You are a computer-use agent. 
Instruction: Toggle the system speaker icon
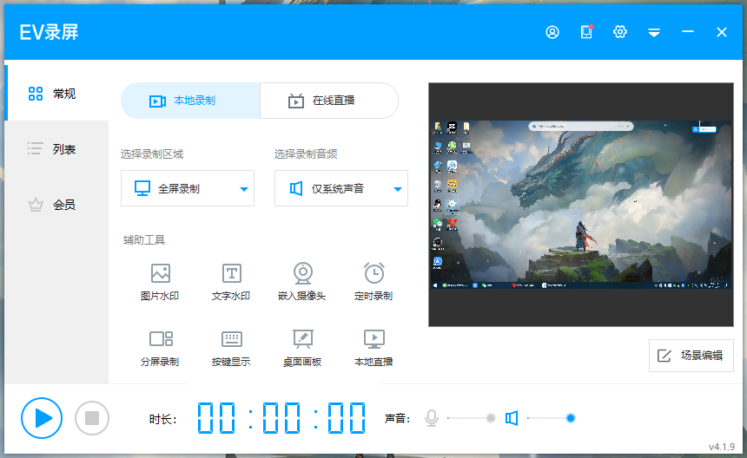coord(512,418)
